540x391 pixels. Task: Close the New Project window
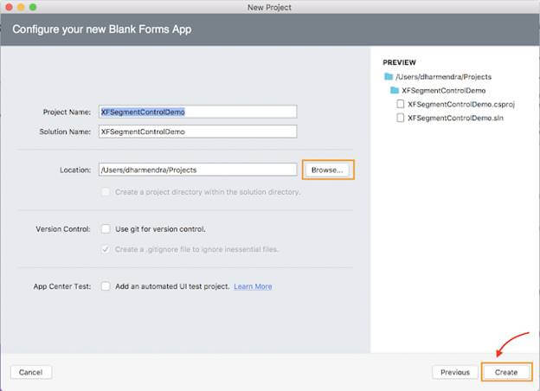tap(8, 7)
